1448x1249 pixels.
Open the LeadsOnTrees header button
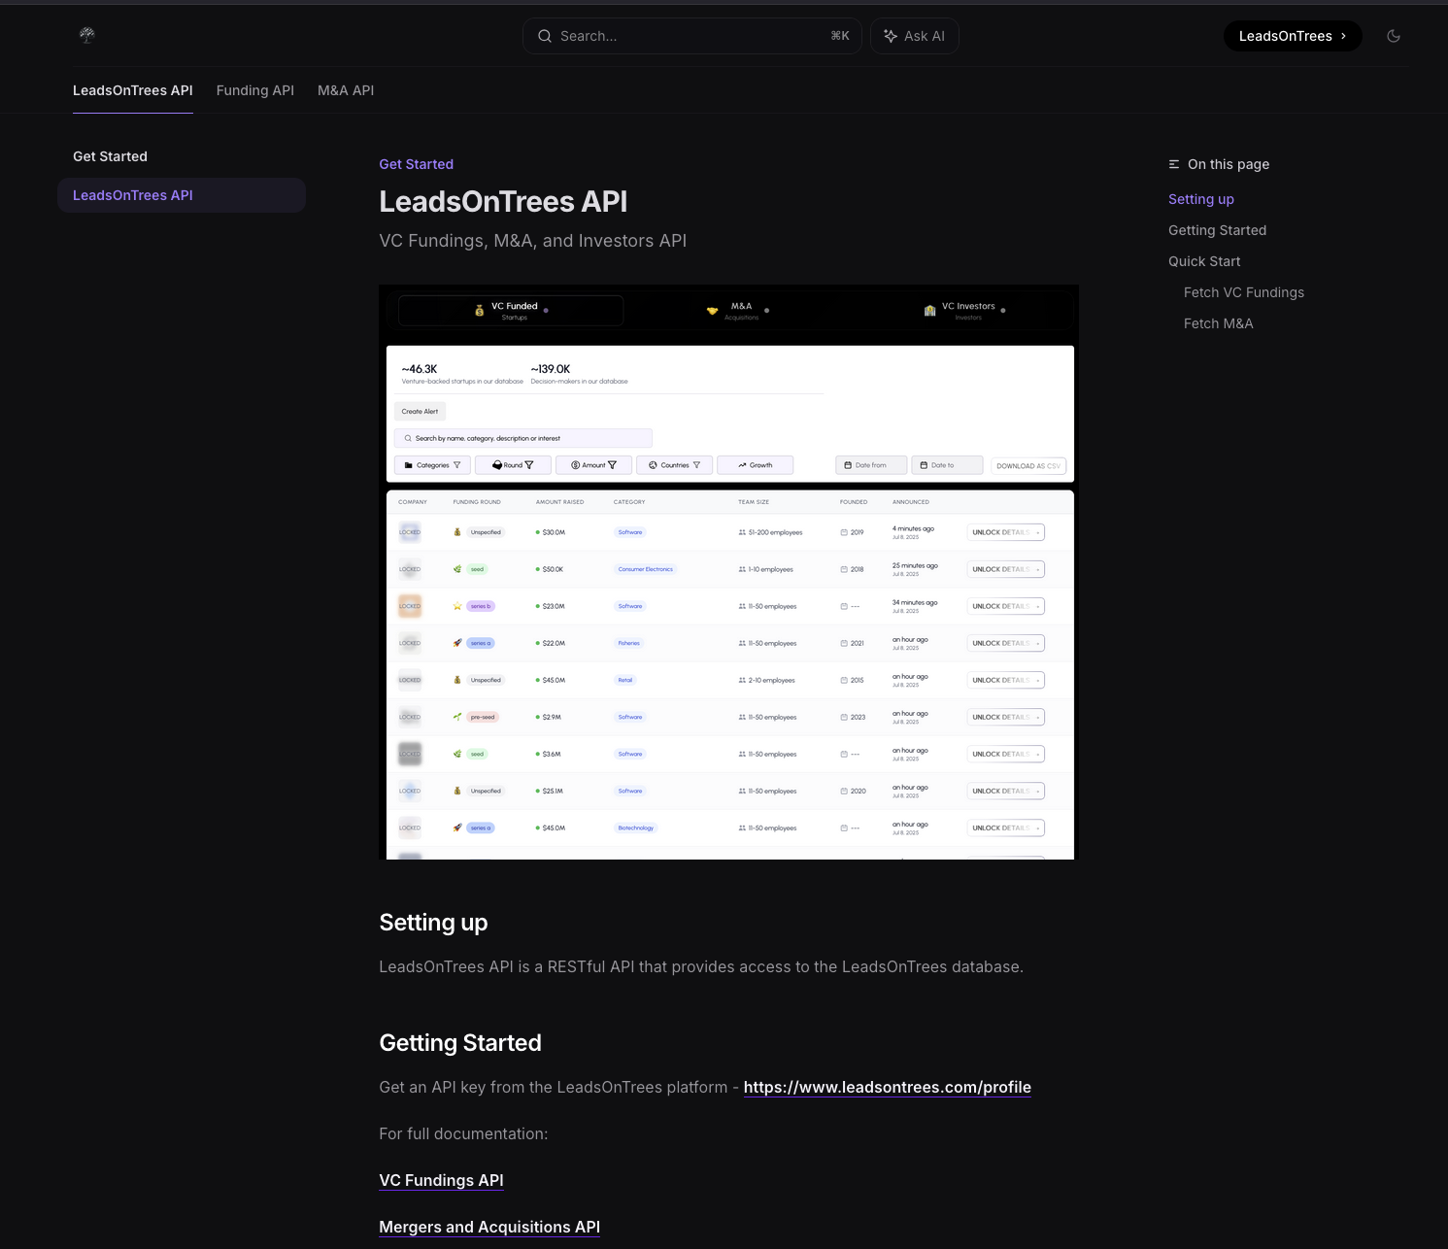click(x=1293, y=36)
